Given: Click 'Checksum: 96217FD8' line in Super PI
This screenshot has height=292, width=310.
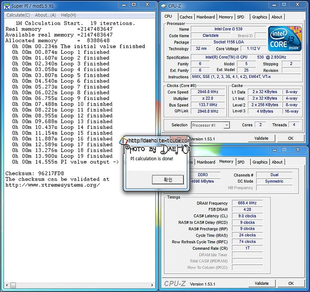Looking at the screenshot, I should (x=34, y=174).
